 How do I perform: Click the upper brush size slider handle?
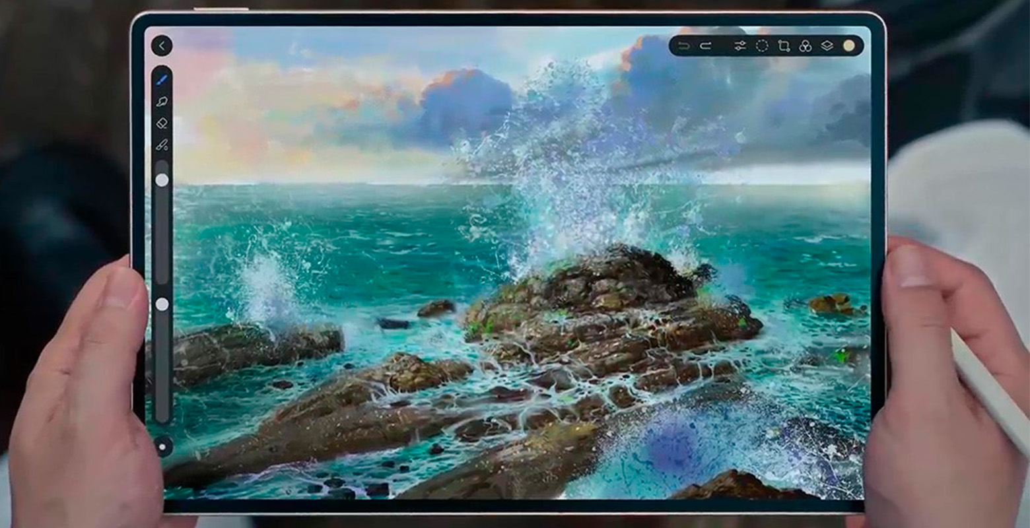(162, 180)
